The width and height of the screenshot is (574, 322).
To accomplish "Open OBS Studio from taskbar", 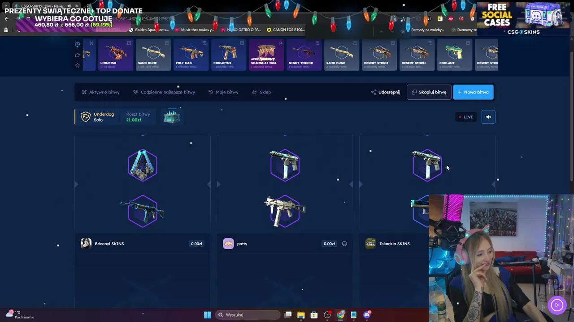I will coord(327,315).
